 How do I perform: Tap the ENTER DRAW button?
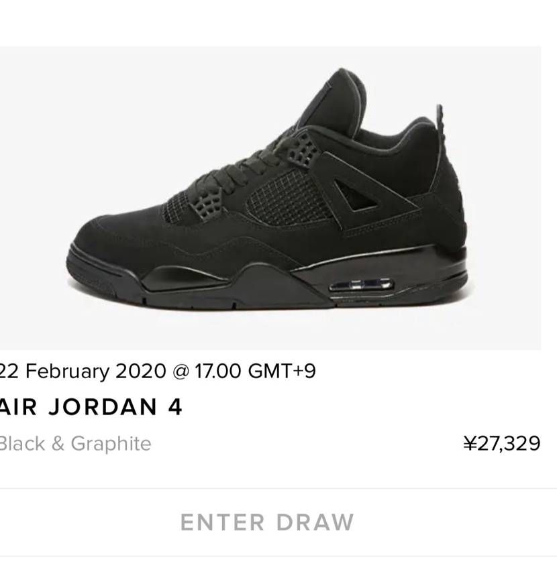(267, 522)
